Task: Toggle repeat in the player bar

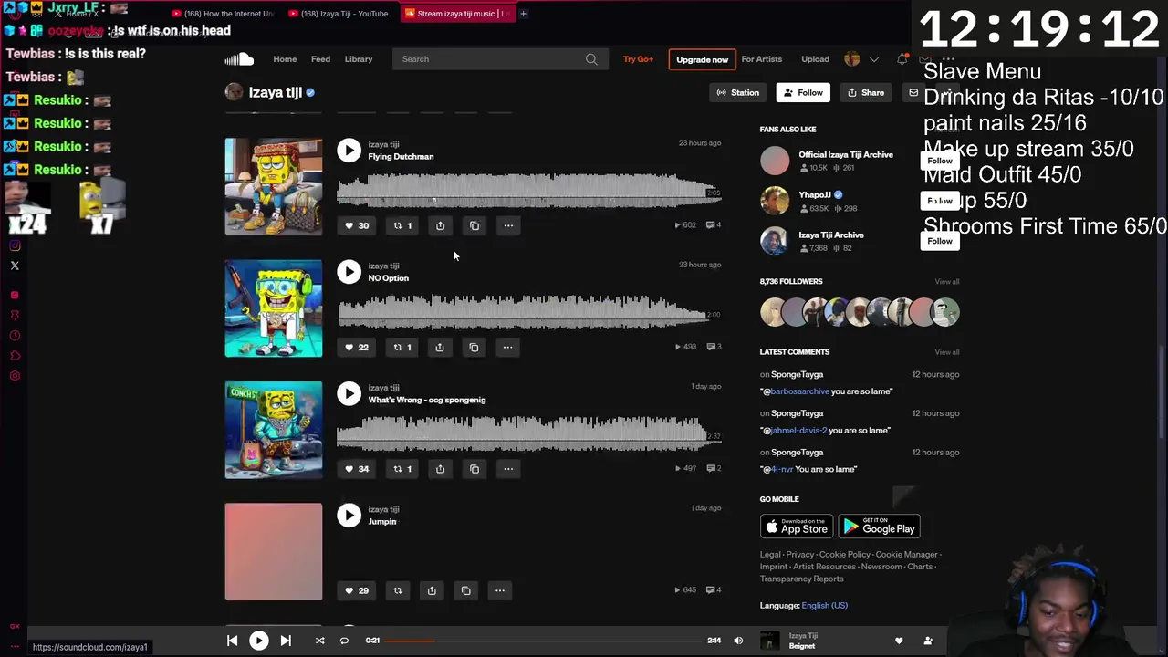Action: coord(344,641)
